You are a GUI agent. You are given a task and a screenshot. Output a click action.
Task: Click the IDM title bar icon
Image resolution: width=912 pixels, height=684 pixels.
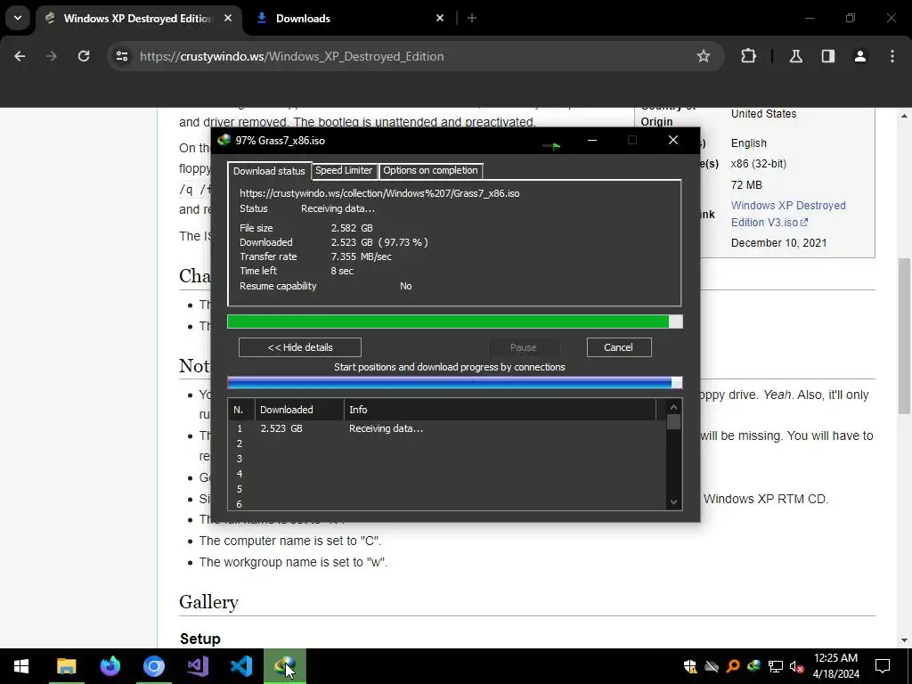224,140
